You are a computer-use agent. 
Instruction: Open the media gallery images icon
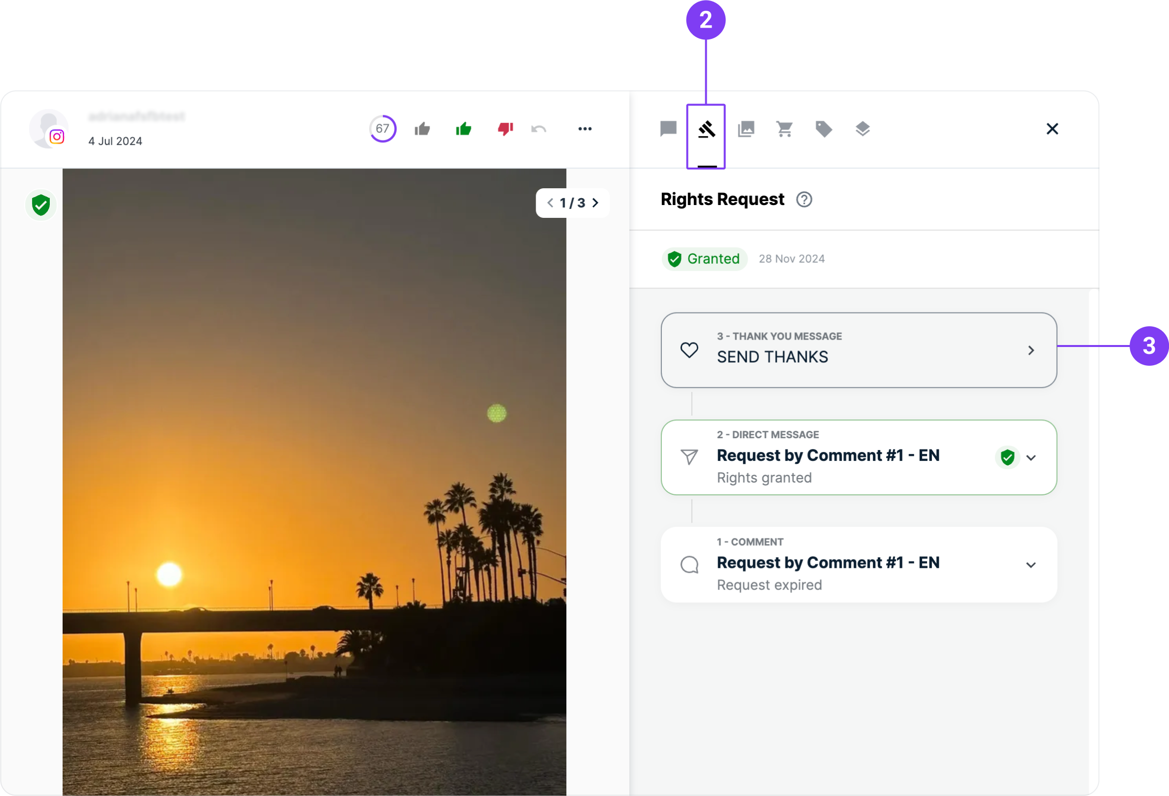pyautogui.click(x=746, y=129)
